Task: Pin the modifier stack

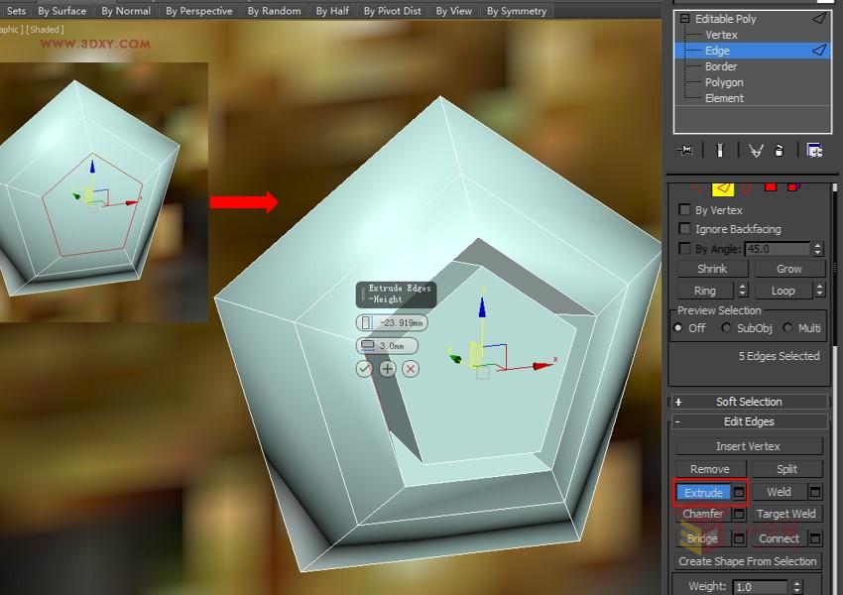Action: [x=684, y=151]
